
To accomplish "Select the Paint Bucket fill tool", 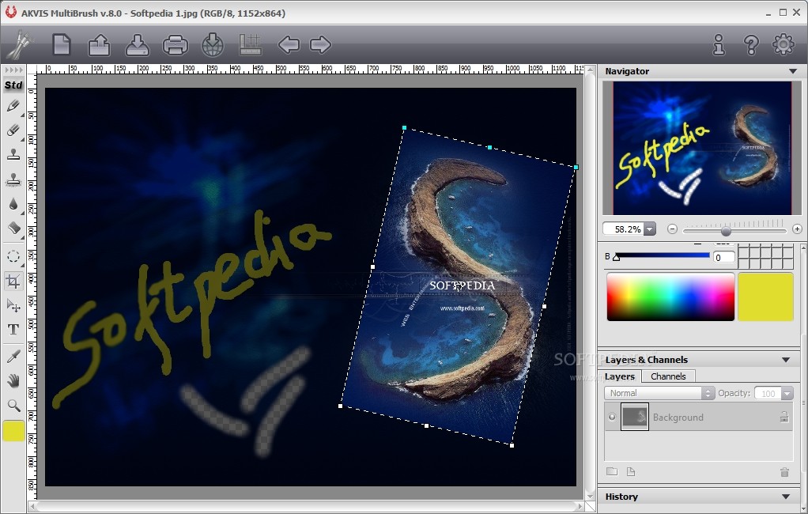I will [x=13, y=228].
